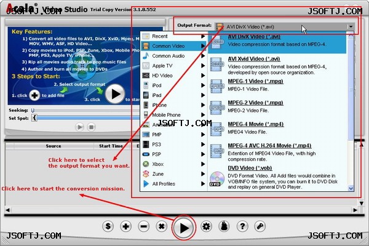Click music note Common Audio icon
This screenshot has width=369, height=246.
pos(146,56)
